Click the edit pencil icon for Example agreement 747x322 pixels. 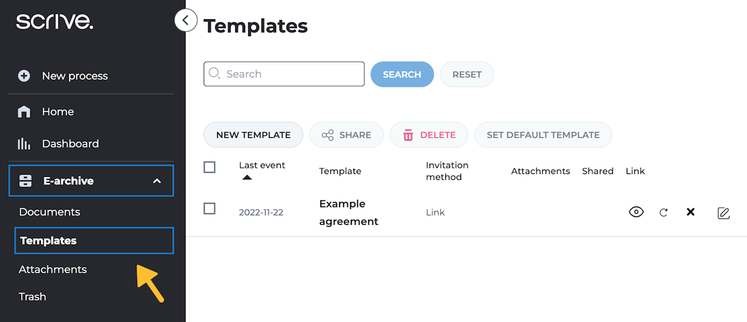click(724, 213)
